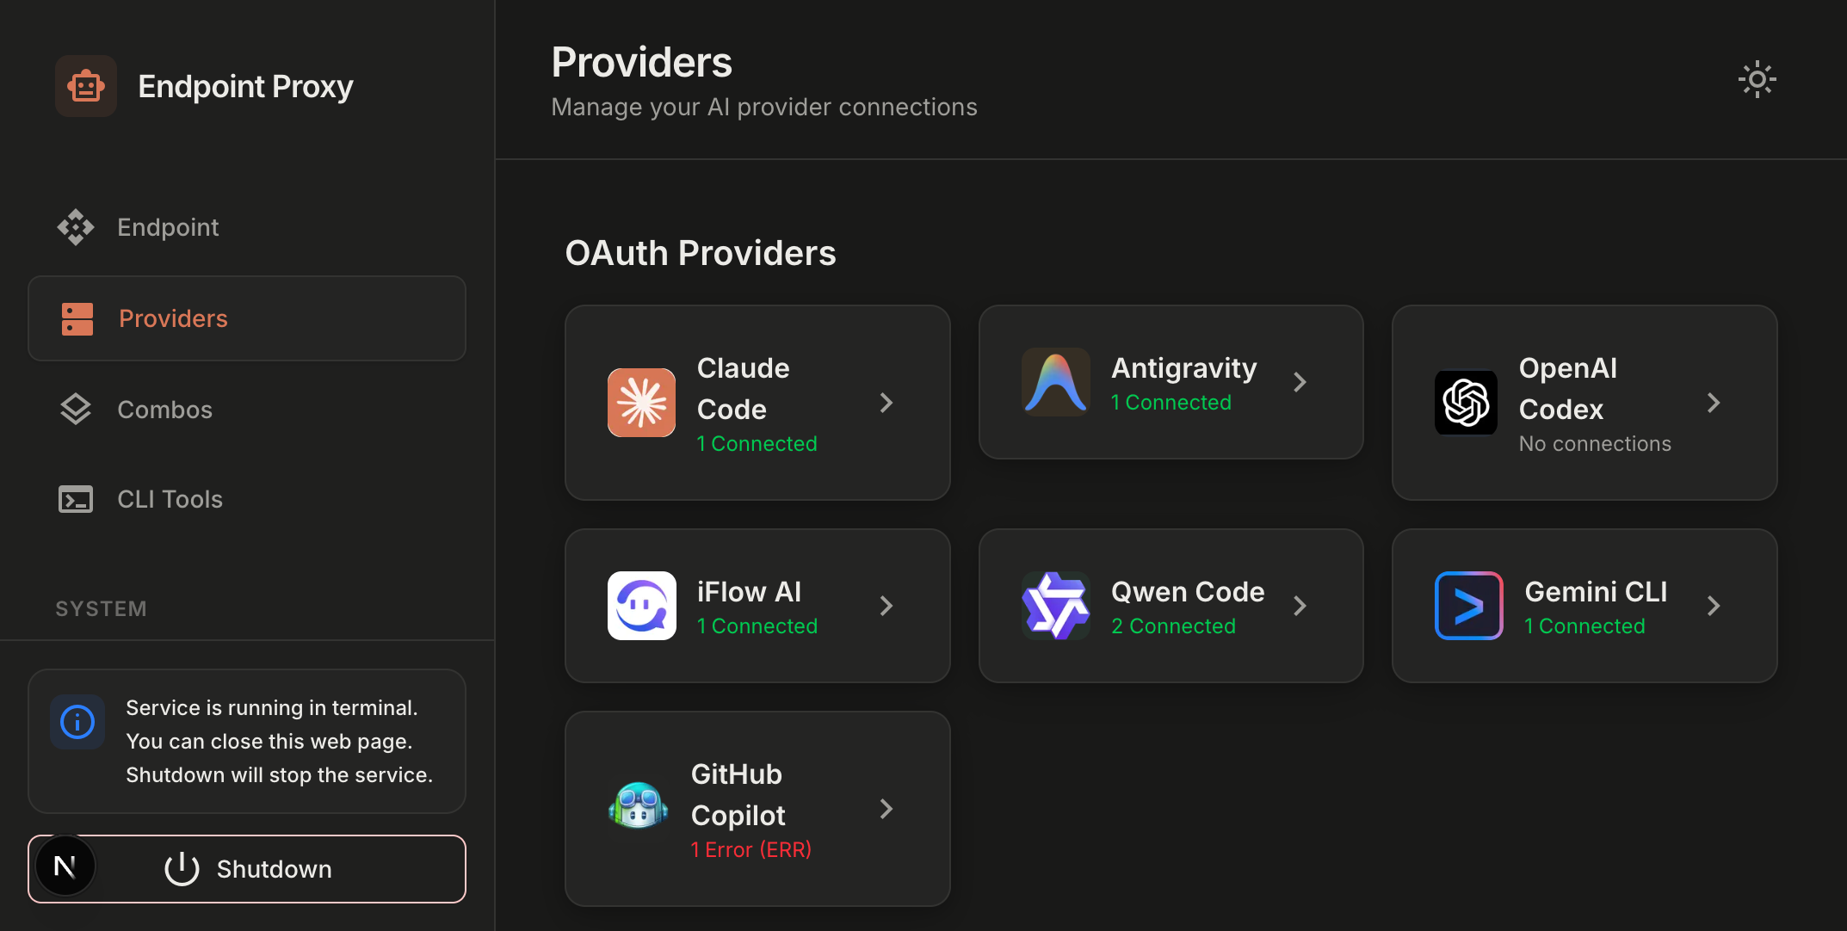The image size is (1847, 931).
Task: Open Qwen Code via chevron arrow
Action: point(1300,606)
